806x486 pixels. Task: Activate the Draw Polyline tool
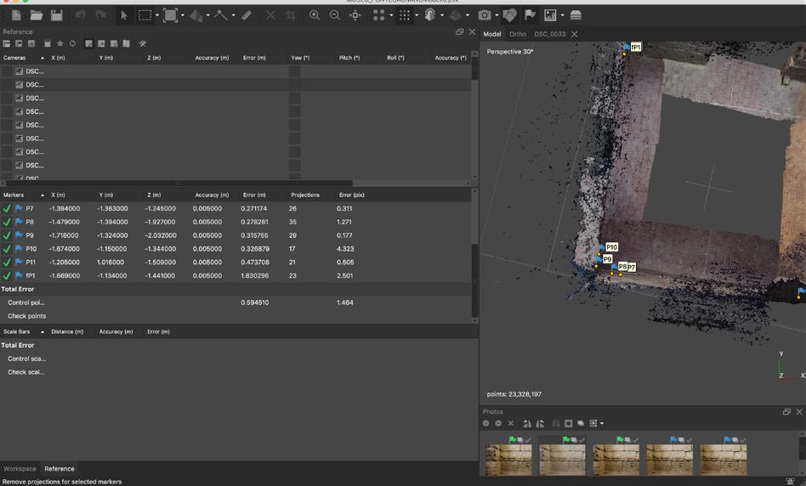click(x=221, y=15)
